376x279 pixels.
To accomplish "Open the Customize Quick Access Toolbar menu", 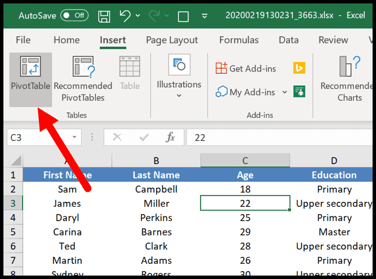I will (x=205, y=16).
